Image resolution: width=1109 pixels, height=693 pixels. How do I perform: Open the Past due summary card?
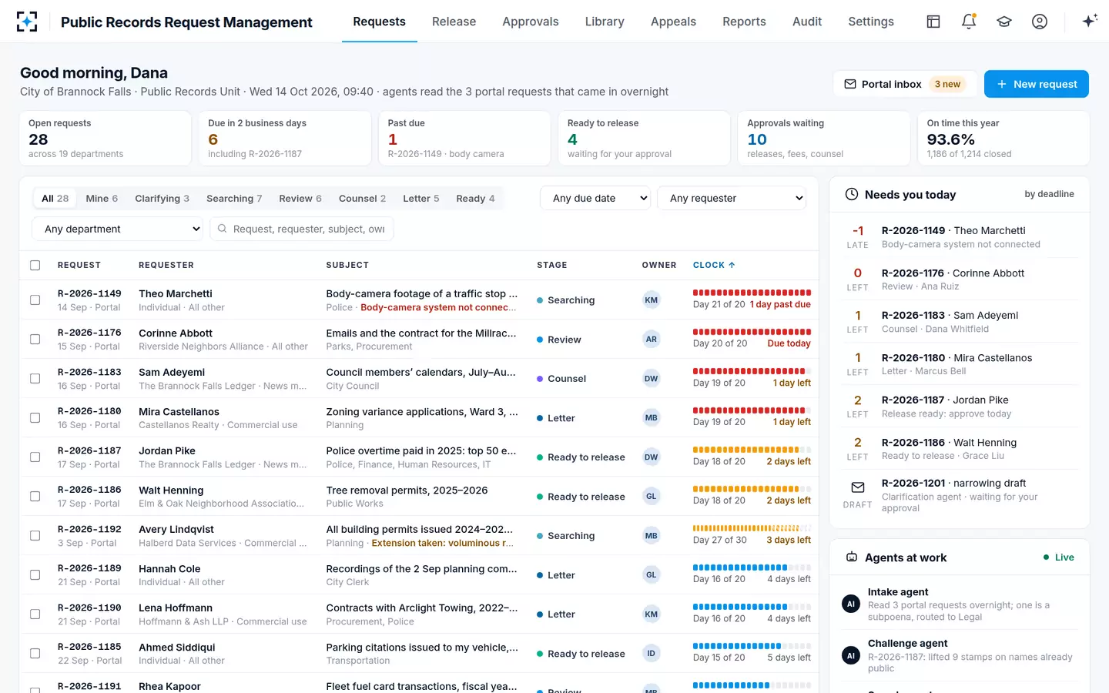464,139
